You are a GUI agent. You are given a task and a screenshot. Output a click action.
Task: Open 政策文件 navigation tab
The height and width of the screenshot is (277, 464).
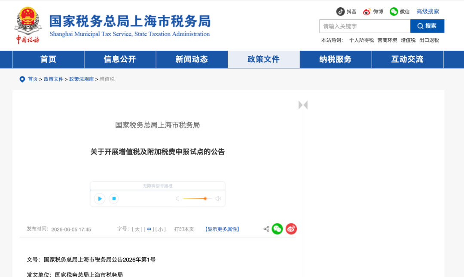tap(264, 60)
